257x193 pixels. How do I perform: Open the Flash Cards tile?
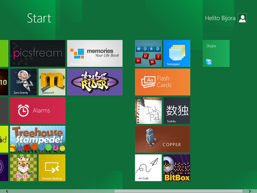click(163, 82)
